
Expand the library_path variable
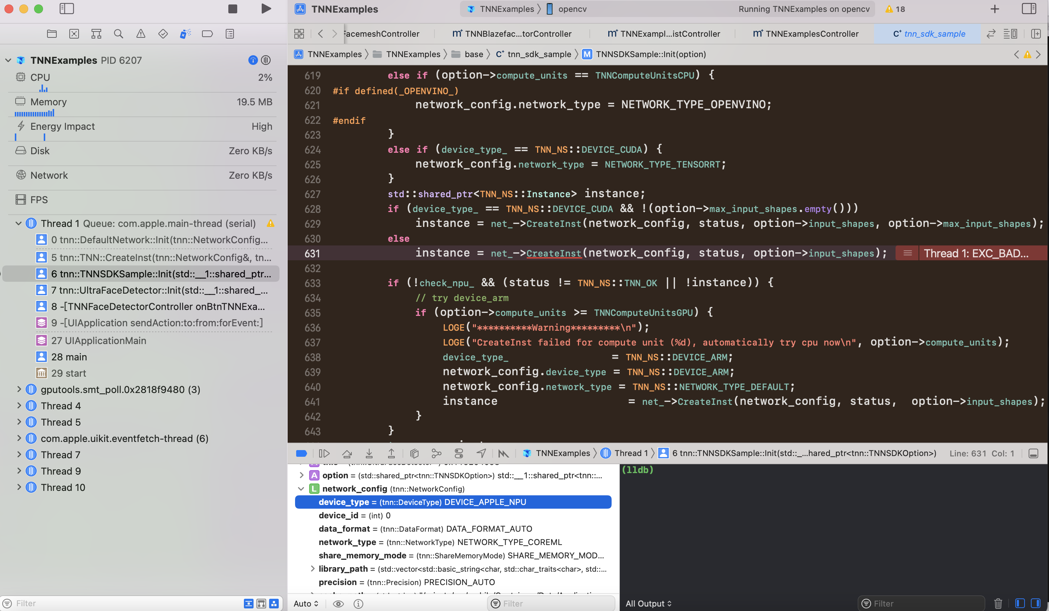(x=312, y=569)
